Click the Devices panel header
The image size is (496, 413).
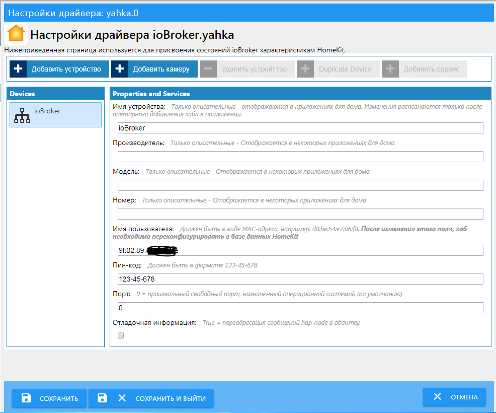point(56,94)
